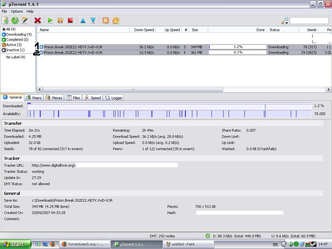Image resolution: width=332 pixels, height=249 pixels.
Task: Click the red X Remove torrent icon
Action: [38, 20]
